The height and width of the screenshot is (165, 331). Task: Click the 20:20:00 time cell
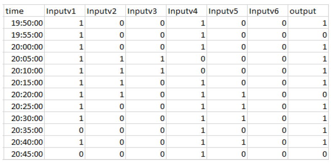coord(24,94)
